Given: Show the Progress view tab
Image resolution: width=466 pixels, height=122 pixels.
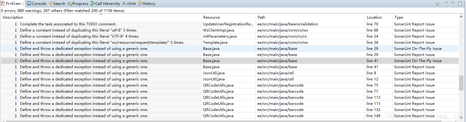Looking at the screenshot, I should pos(78,4).
